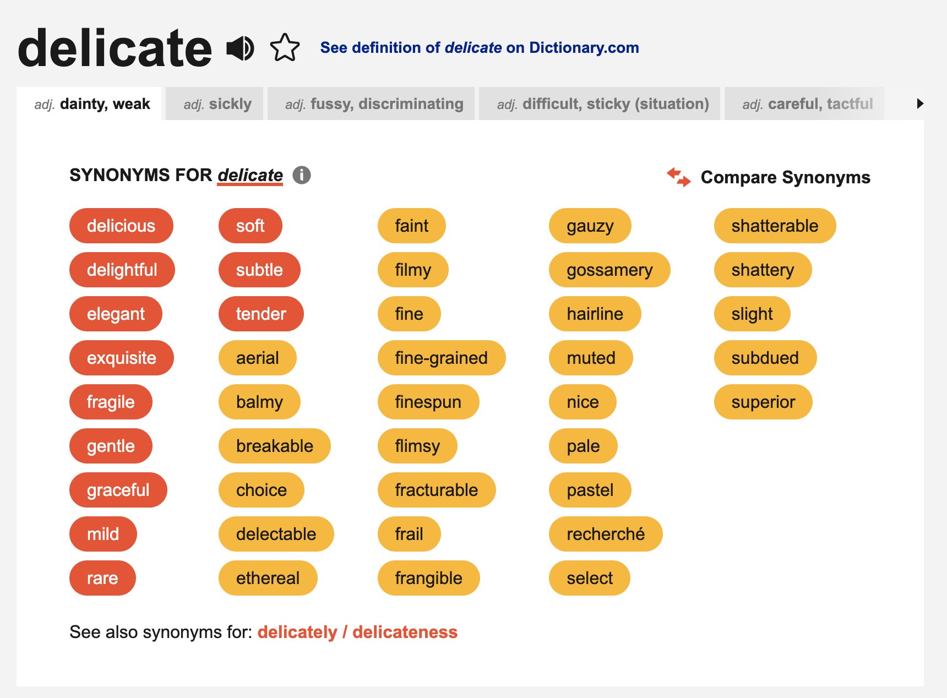Select the 'rare' synonym

(102, 578)
